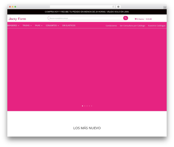Expand the CONJUNTOS dropdown arrow
174x147 pixels.
pyautogui.click(x=58, y=26)
